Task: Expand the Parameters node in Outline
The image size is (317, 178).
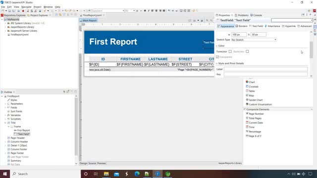Action: tap(5, 104)
